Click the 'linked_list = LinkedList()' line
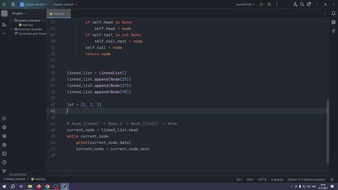The image size is (338, 190). tap(97, 73)
